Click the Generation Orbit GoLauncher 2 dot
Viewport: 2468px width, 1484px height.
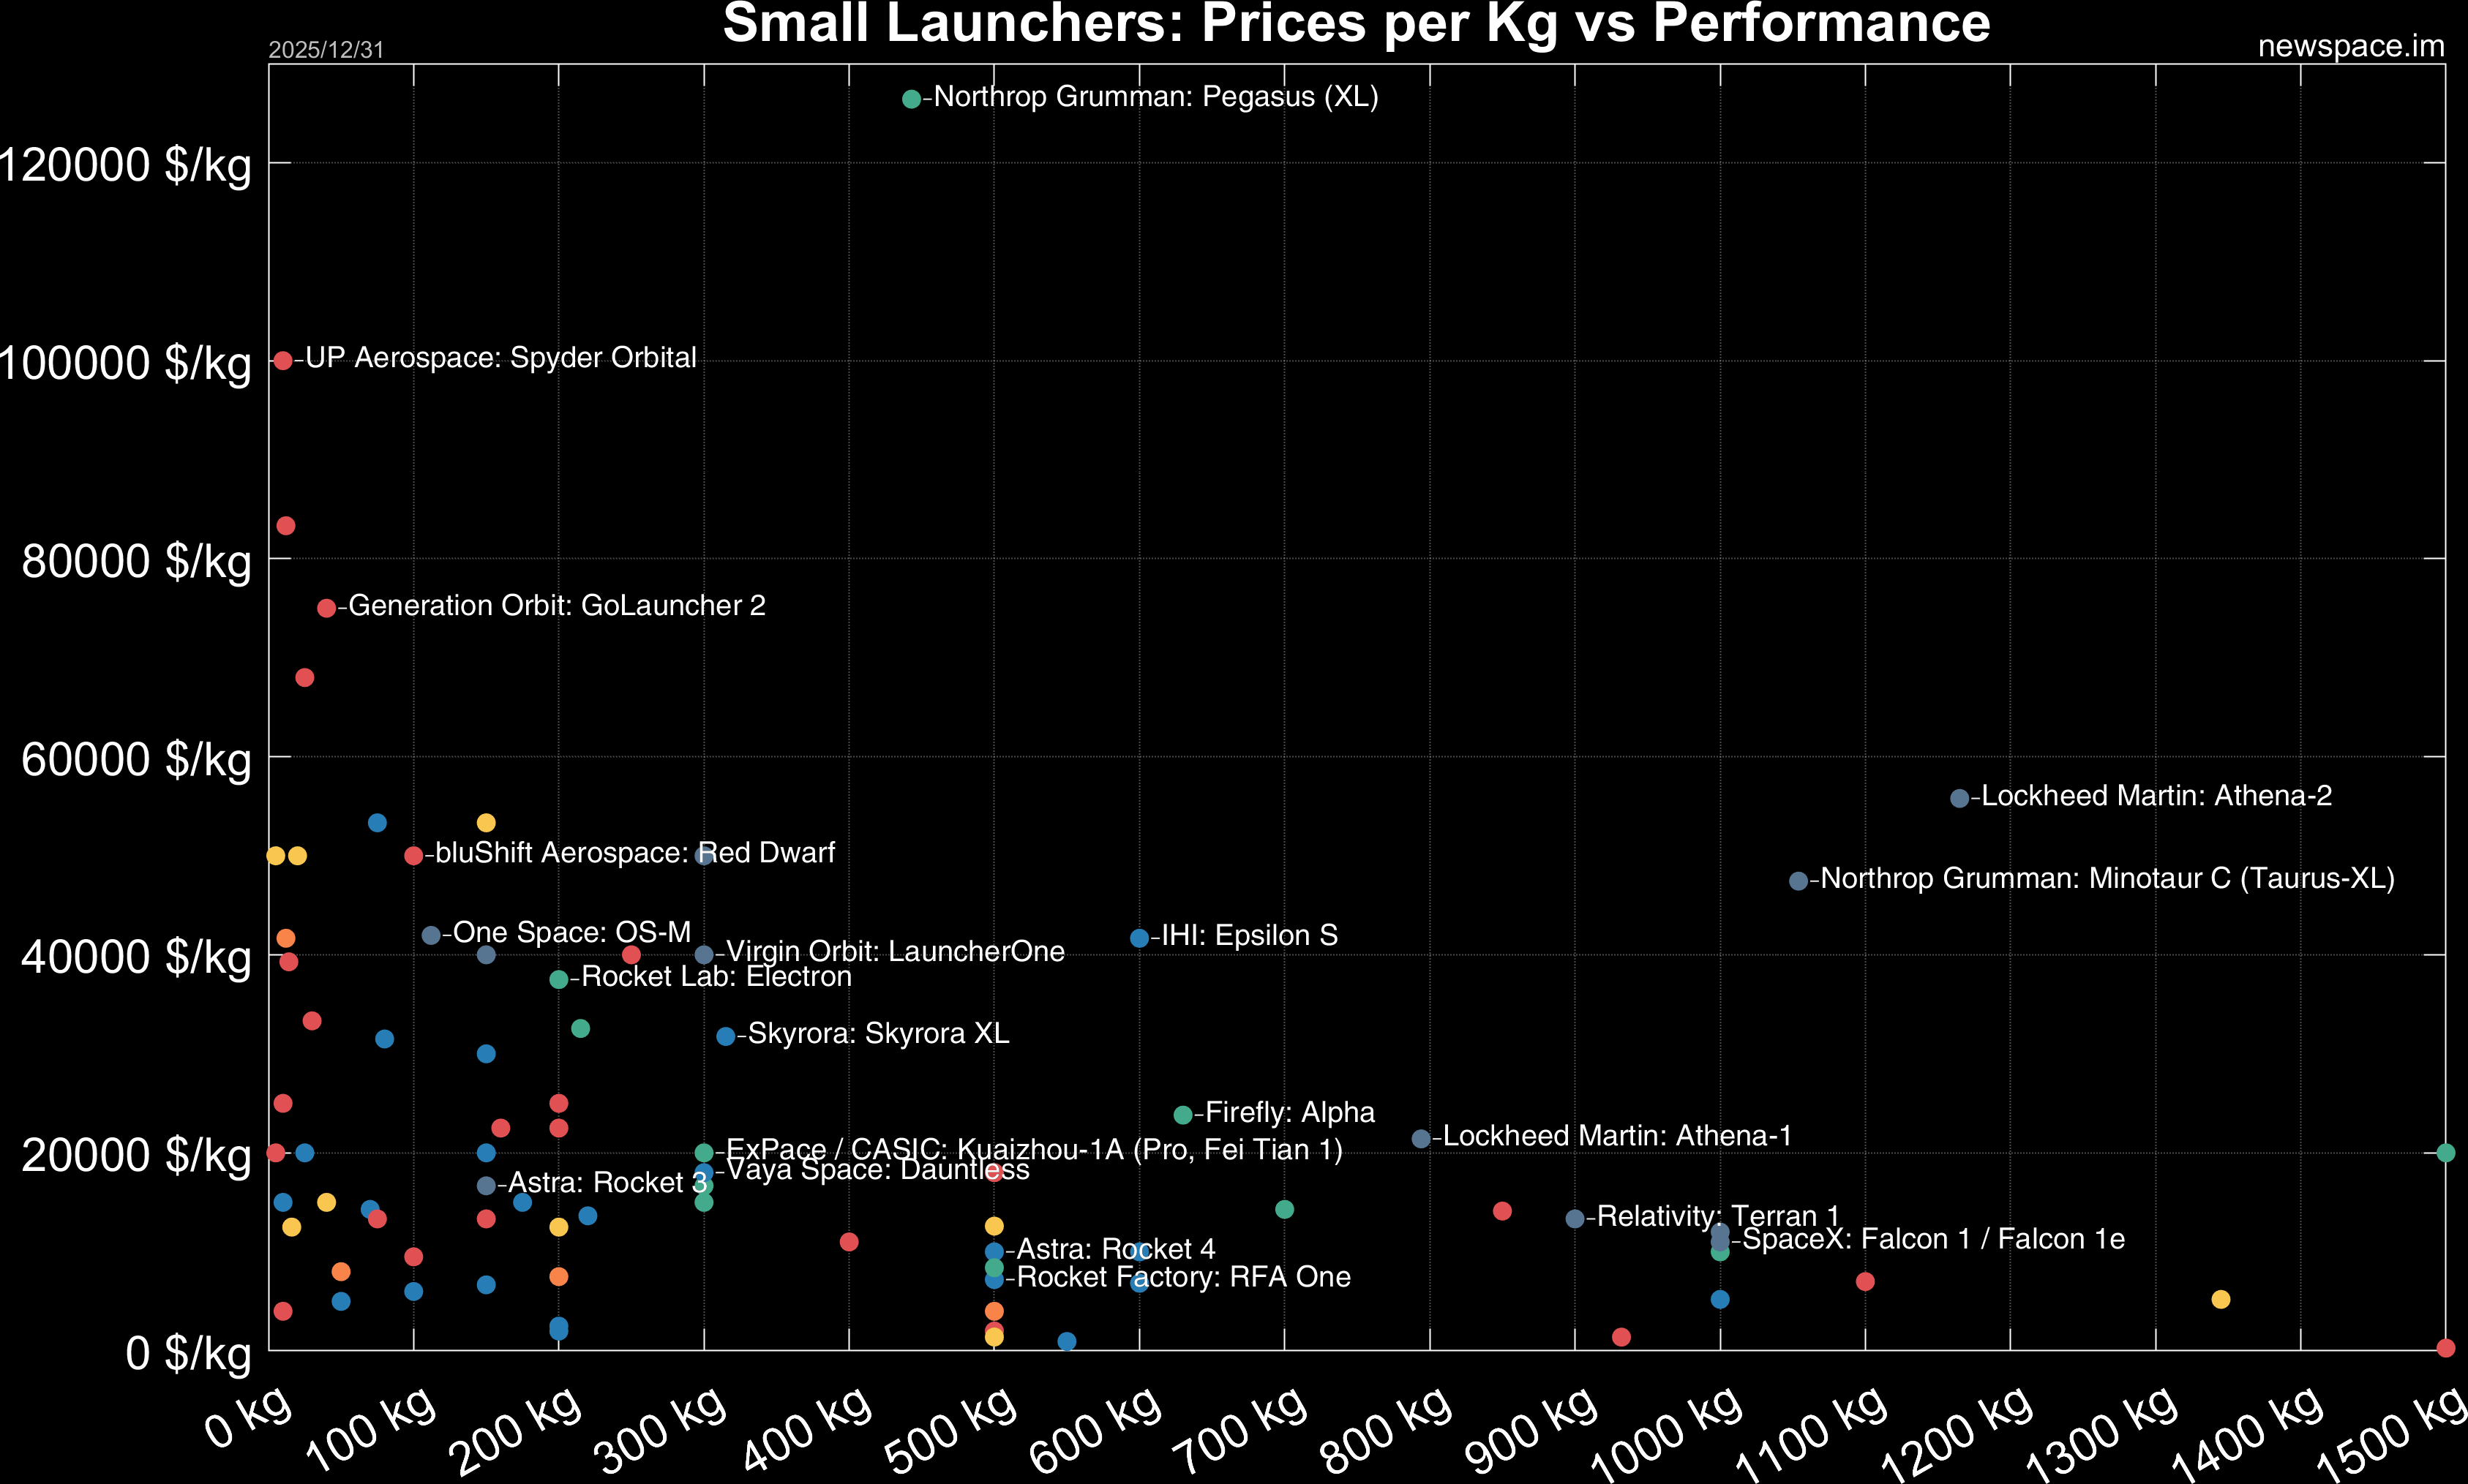[x=326, y=608]
